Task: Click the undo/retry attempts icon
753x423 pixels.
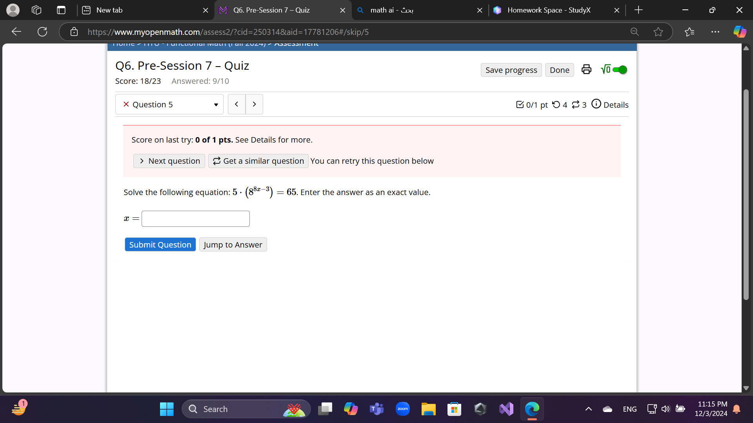Action: pos(557,104)
